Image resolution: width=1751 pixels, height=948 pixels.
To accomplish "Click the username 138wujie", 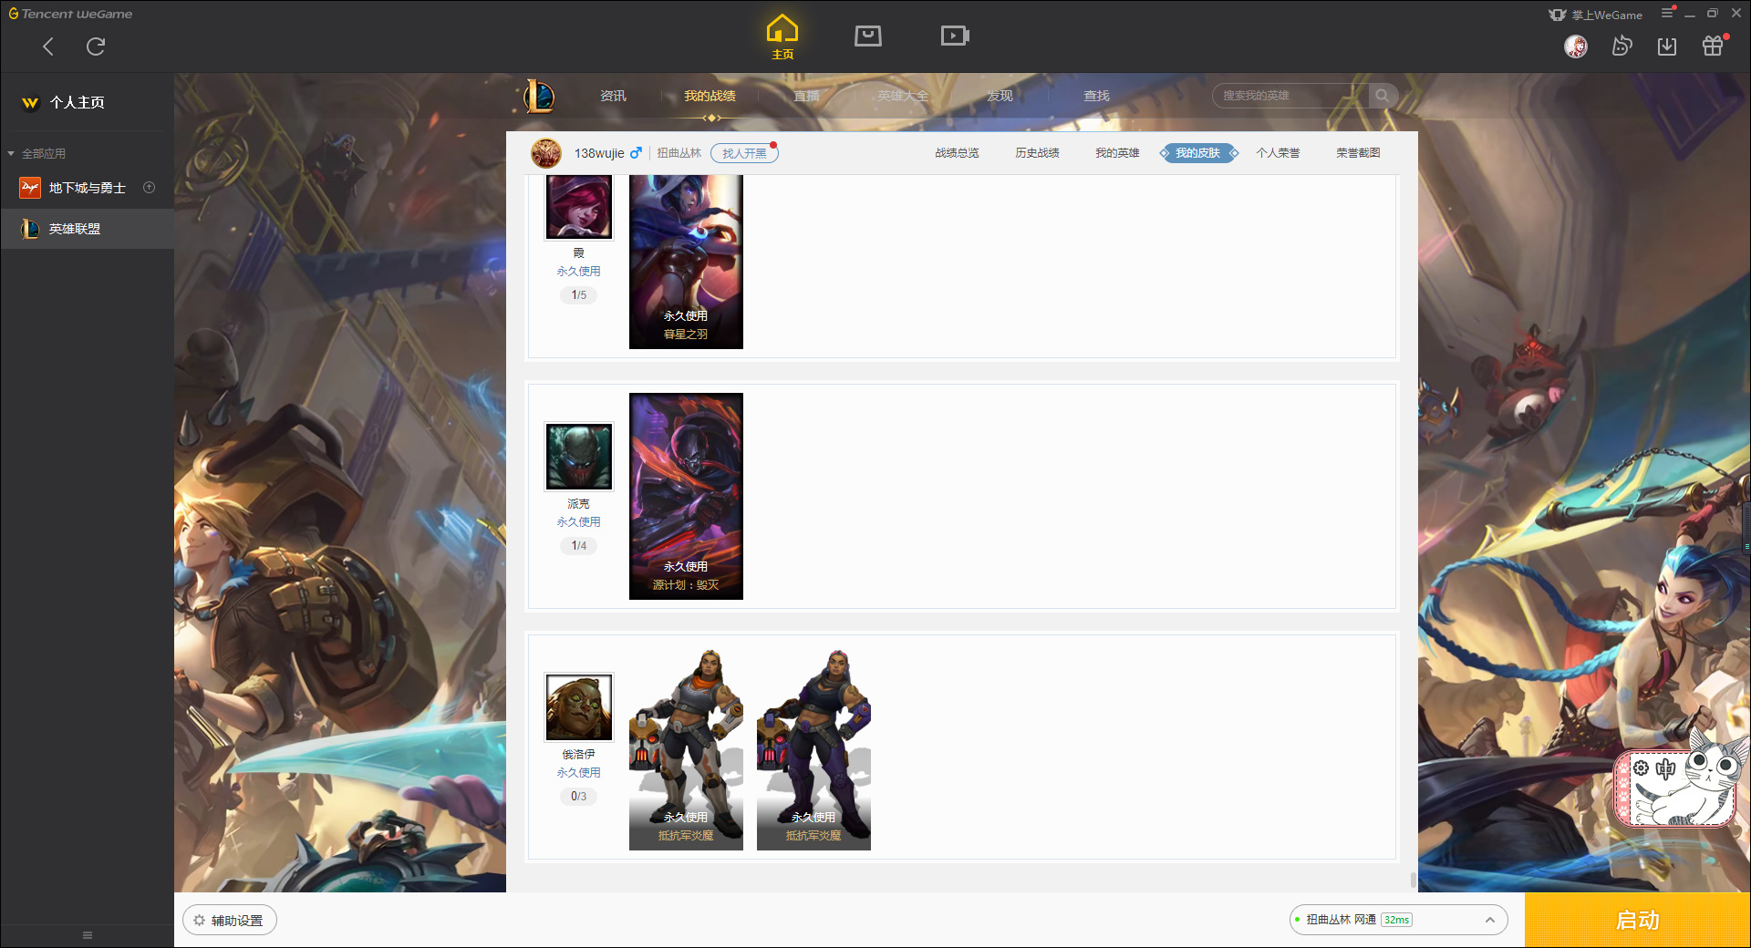I will [599, 153].
